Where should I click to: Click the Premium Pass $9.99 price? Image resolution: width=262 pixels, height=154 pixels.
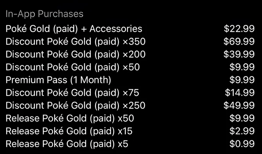(x=242, y=80)
